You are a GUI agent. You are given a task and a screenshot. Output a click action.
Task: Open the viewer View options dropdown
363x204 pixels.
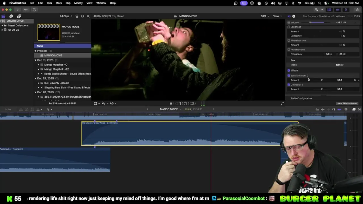[x=277, y=16]
